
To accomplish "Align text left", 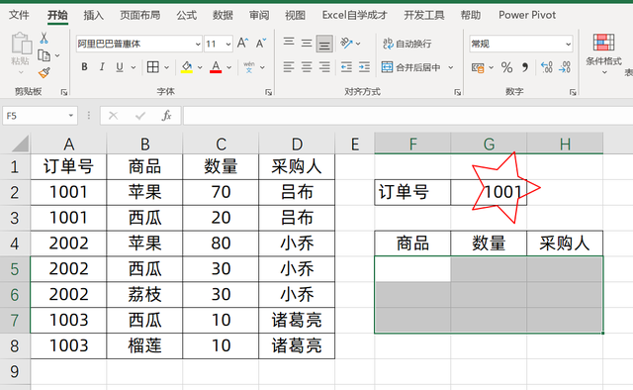I will tap(289, 66).
